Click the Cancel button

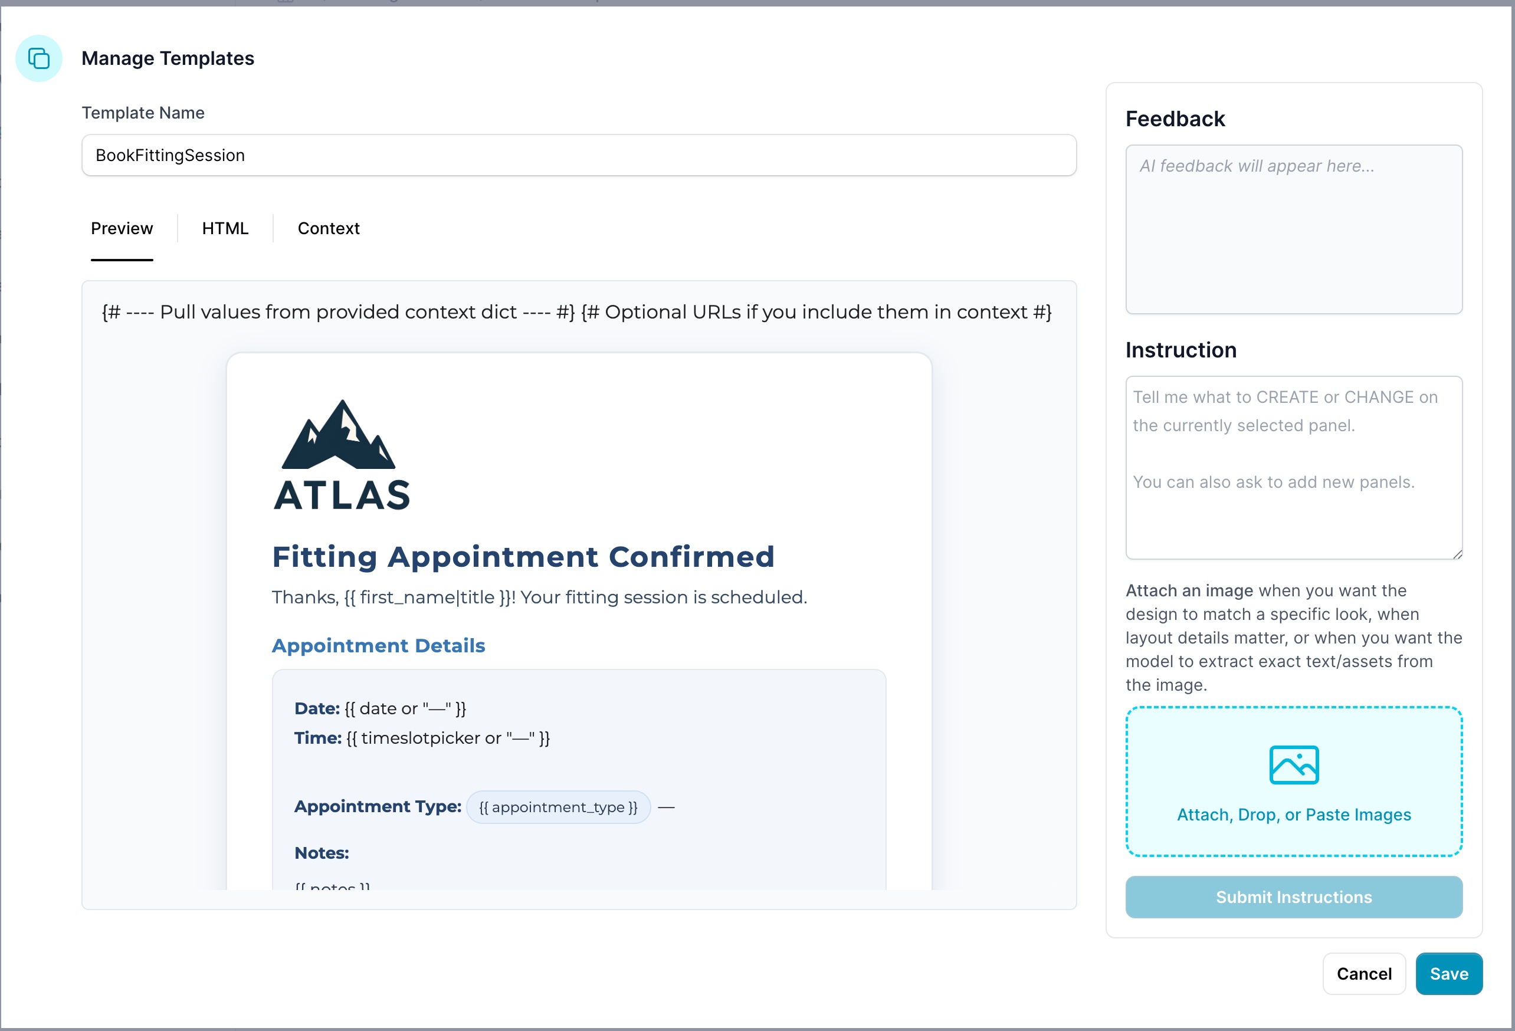(x=1363, y=974)
